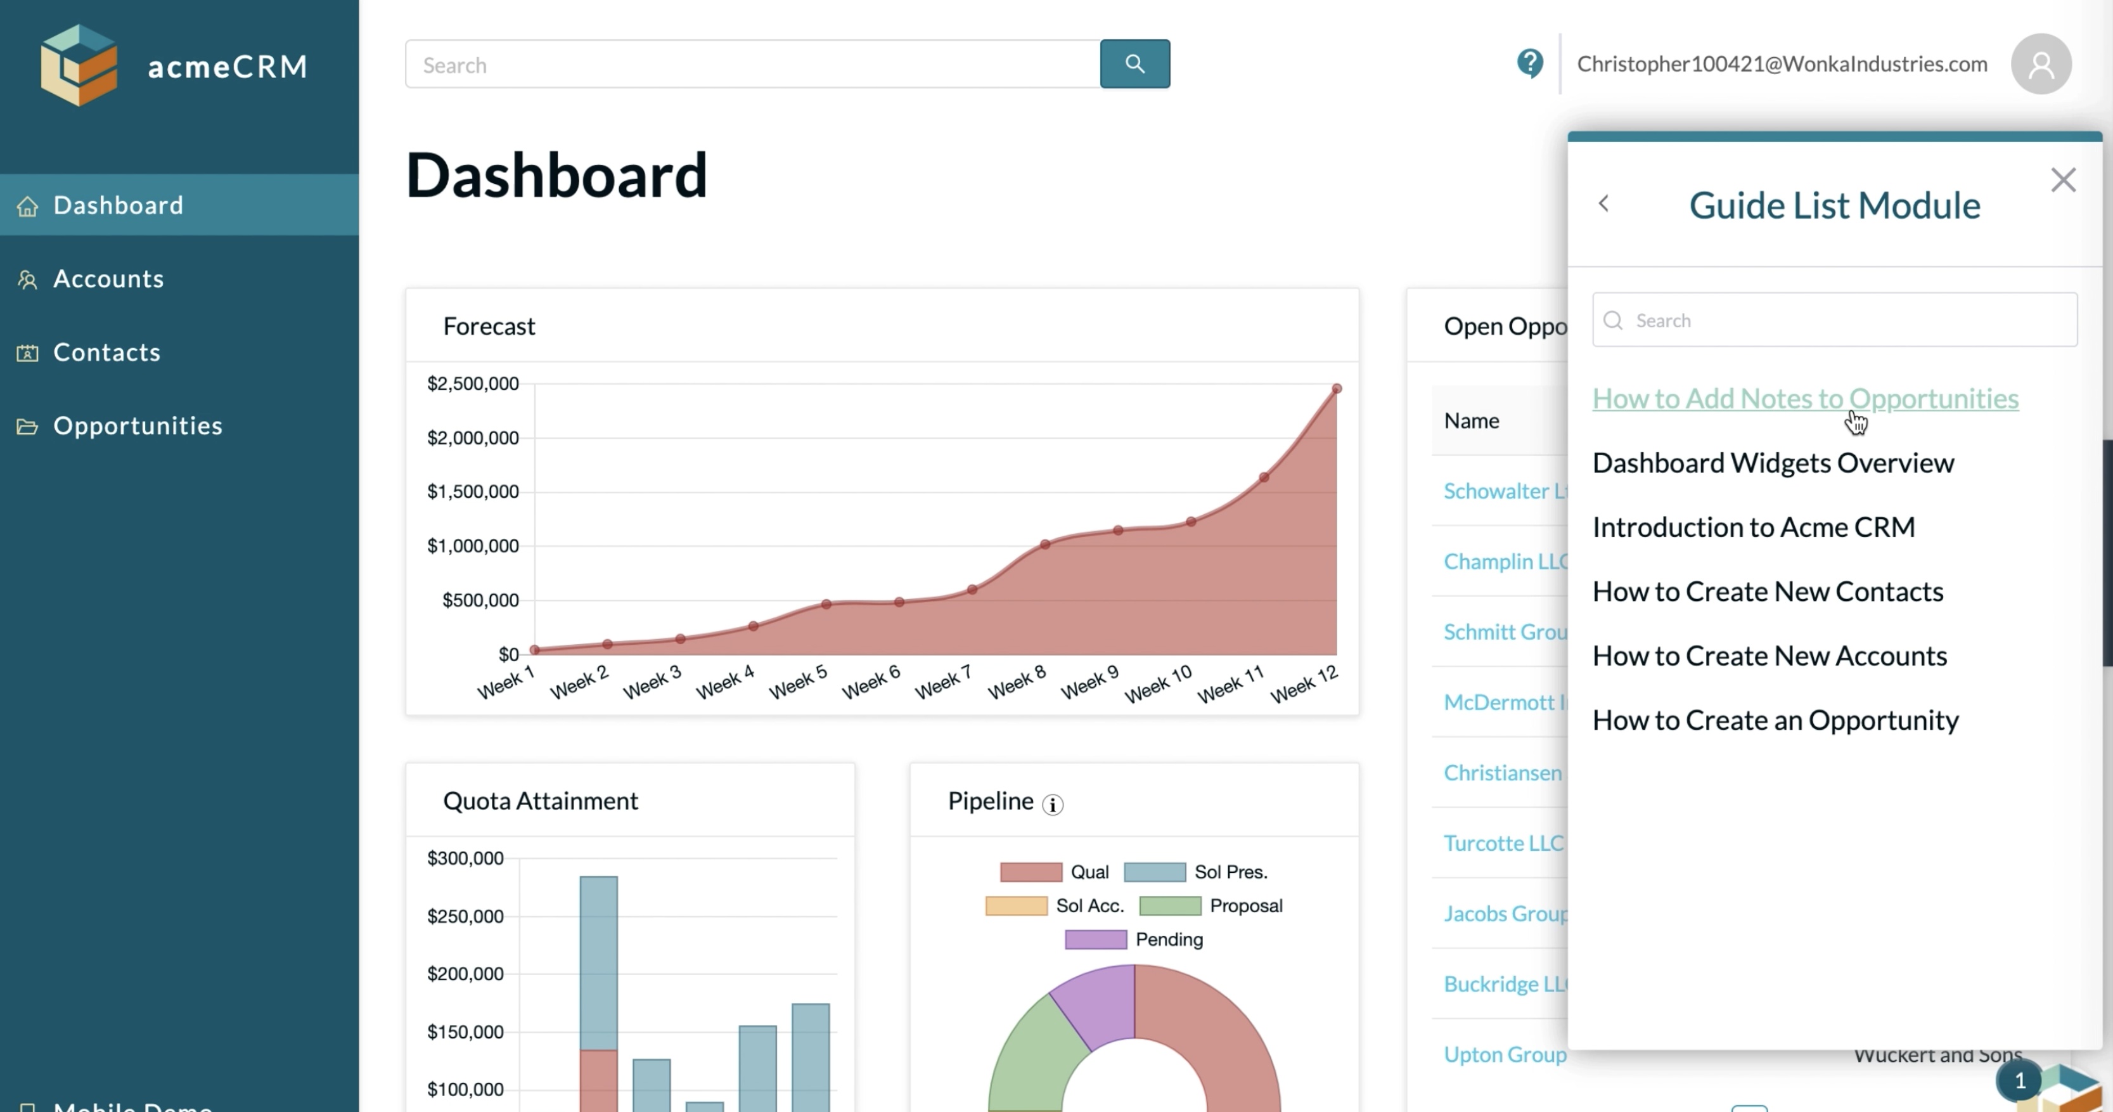
Task: Click the acmeCRM cube logo
Action: coord(79,65)
